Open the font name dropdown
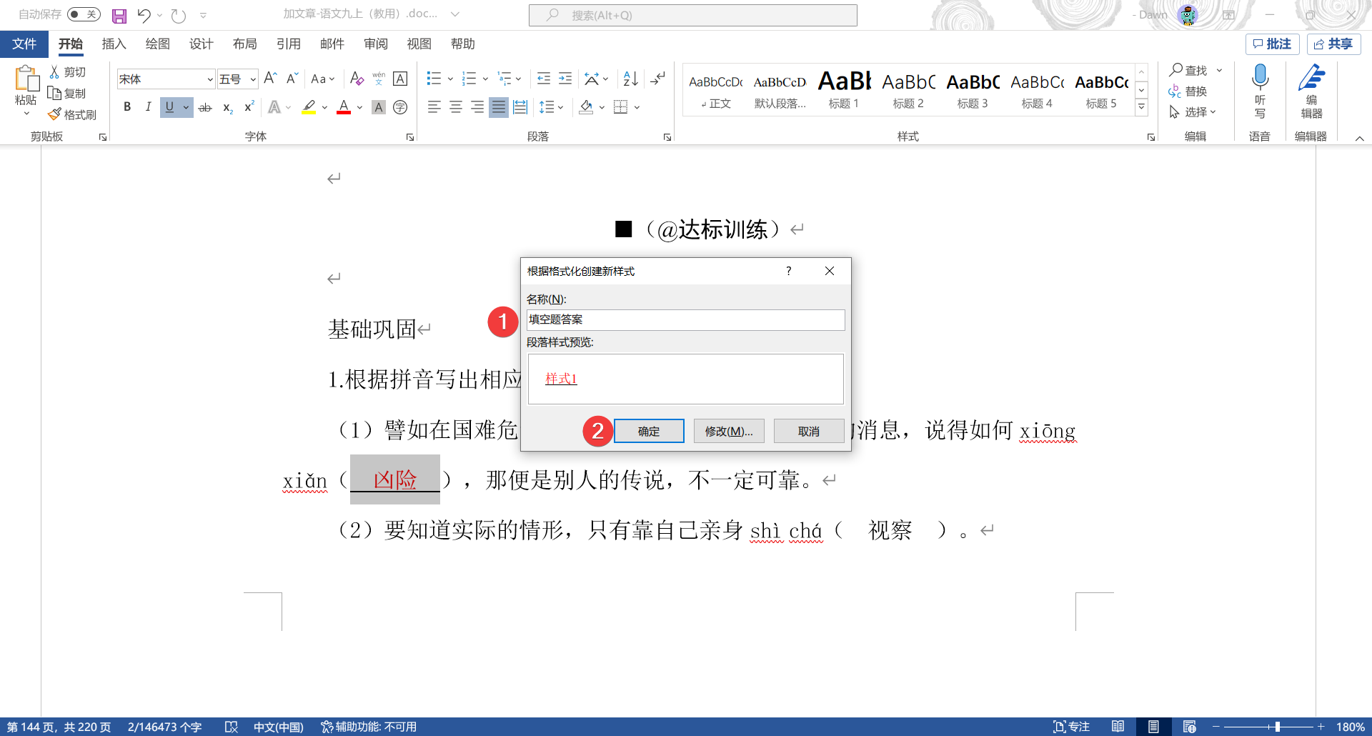The width and height of the screenshot is (1372, 736). 210,79
